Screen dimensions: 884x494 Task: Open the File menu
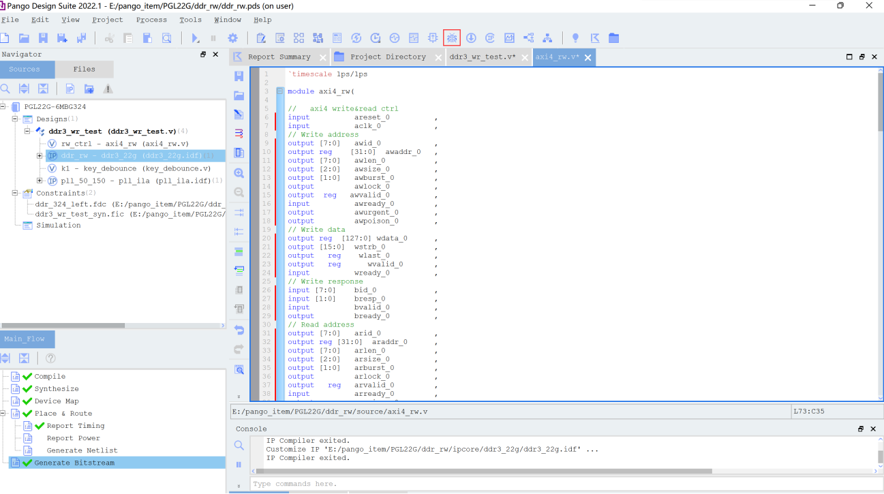click(10, 20)
